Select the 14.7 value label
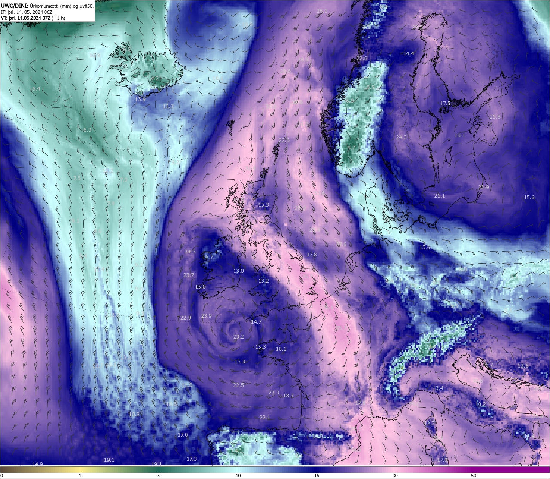The height and width of the screenshot is (479, 550). click(256, 322)
